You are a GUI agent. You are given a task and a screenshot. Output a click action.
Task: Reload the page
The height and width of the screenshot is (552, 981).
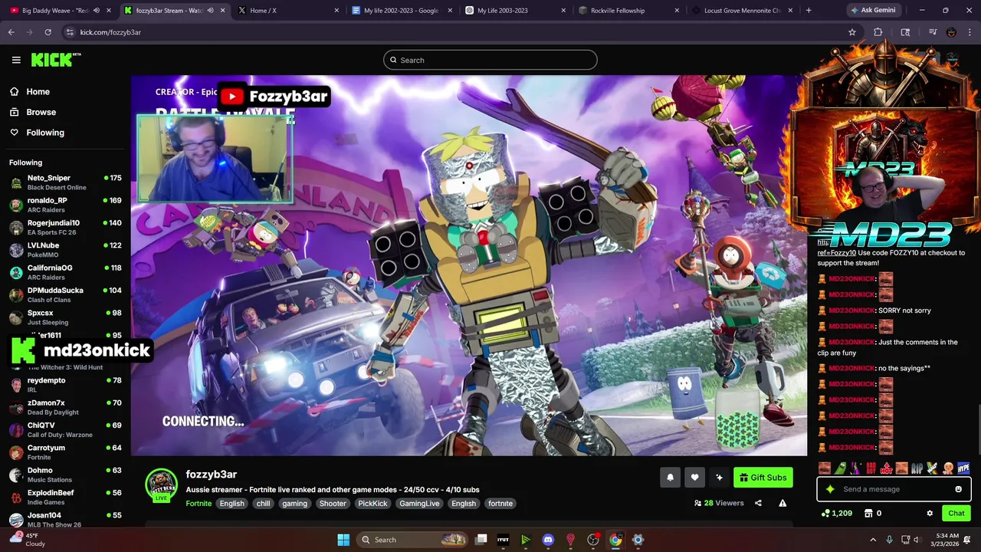pyautogui.click(x=48, y=32)
